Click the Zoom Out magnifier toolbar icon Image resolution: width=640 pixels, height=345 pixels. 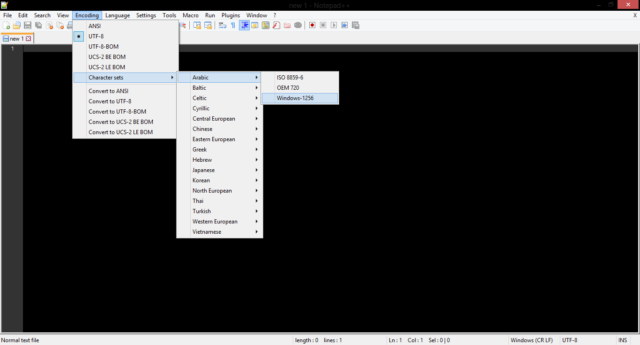tap(182, 25)
